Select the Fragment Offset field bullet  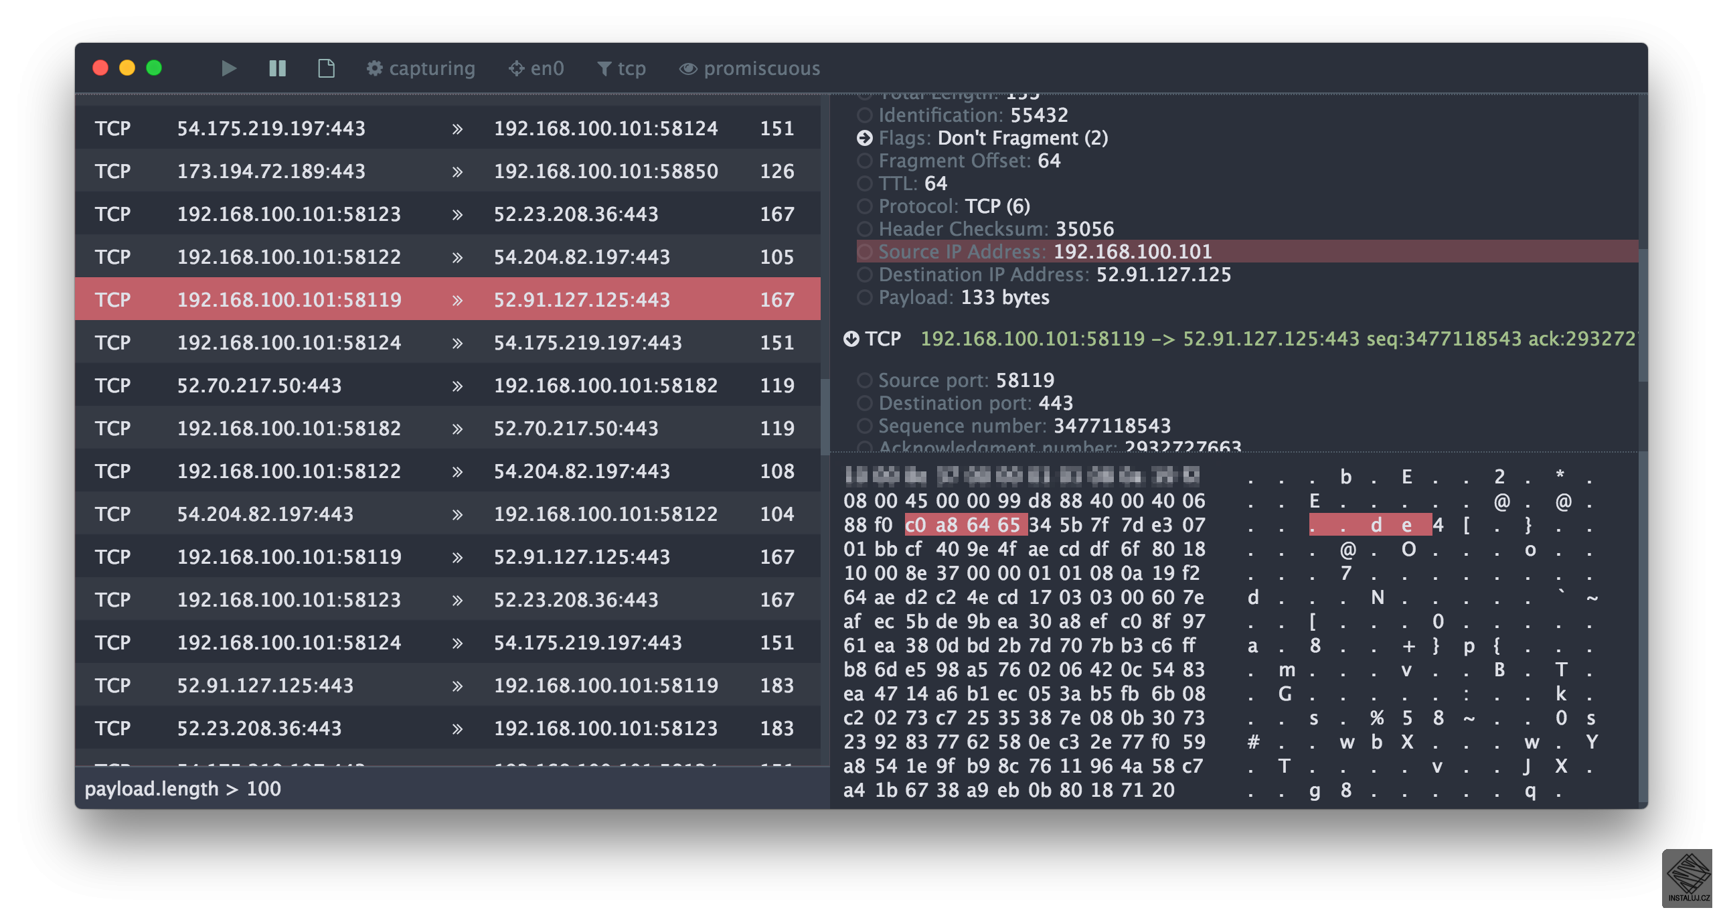[x=865, y=161]
